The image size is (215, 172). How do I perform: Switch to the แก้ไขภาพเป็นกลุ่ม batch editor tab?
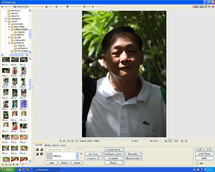click(35, 7)
